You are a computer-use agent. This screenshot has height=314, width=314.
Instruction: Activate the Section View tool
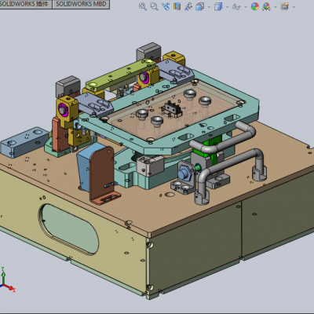pos(177,6)
